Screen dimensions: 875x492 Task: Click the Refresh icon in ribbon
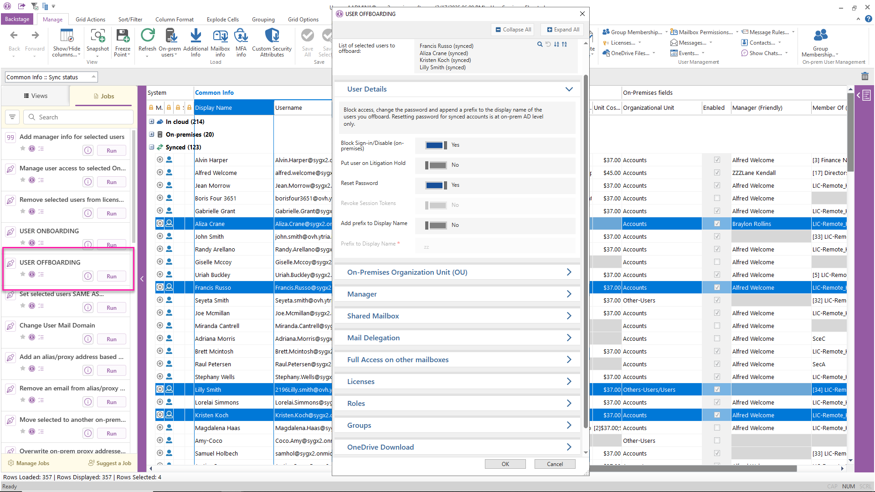(x=147, y=36)
